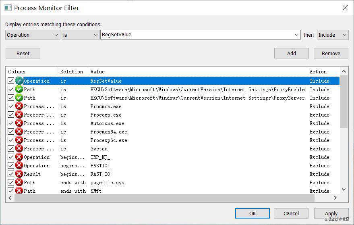The height and width of the screenshot is (225, 354).
Task: Click red exclude icon on FAST IO row
Action: click(19, 174)
